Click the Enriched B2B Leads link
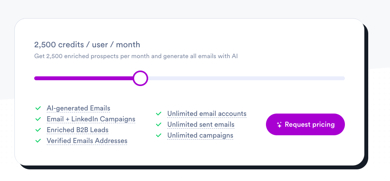Viewport: 390px width, 181px height. [78, 130]
